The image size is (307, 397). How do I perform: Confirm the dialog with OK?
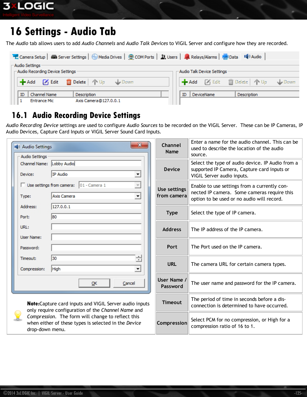[x=94, y=283]
